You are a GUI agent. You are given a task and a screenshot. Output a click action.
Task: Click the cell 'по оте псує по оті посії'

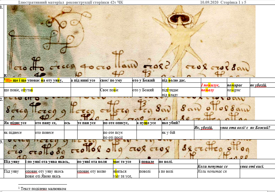120,135
